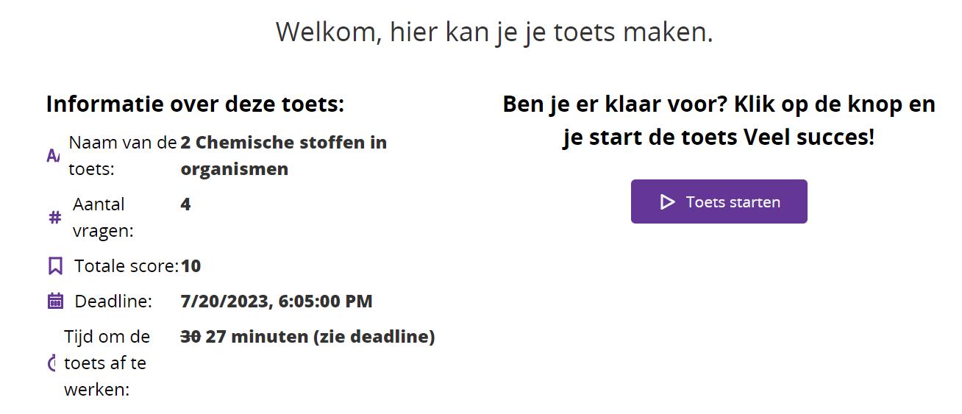Click the text icon beside Naam van de toets

pyautogui.click(x=53, y=155)
